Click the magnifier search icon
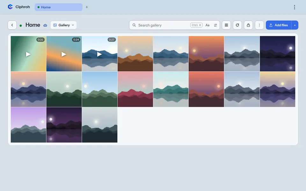This screenshot has height=191, width=306. click(134, 25)
